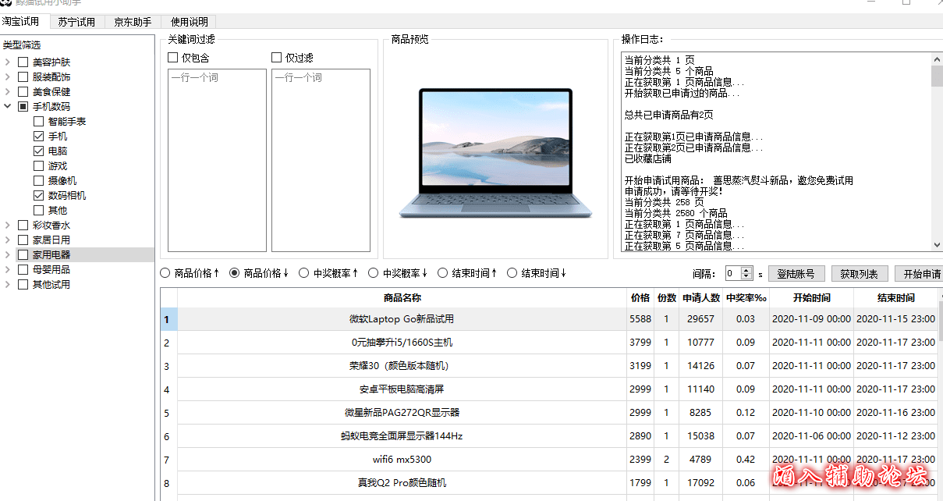Image resolution: width=943 pixels, height=501 pixels.
Task: Check the 美食保健 checkbox
Action: (23, 91)
